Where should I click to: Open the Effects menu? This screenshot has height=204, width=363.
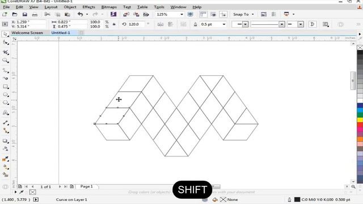[88, 7]
